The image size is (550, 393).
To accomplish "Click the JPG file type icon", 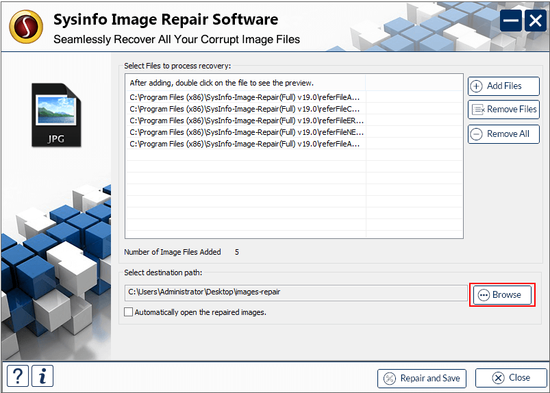I will coord(56,115).
